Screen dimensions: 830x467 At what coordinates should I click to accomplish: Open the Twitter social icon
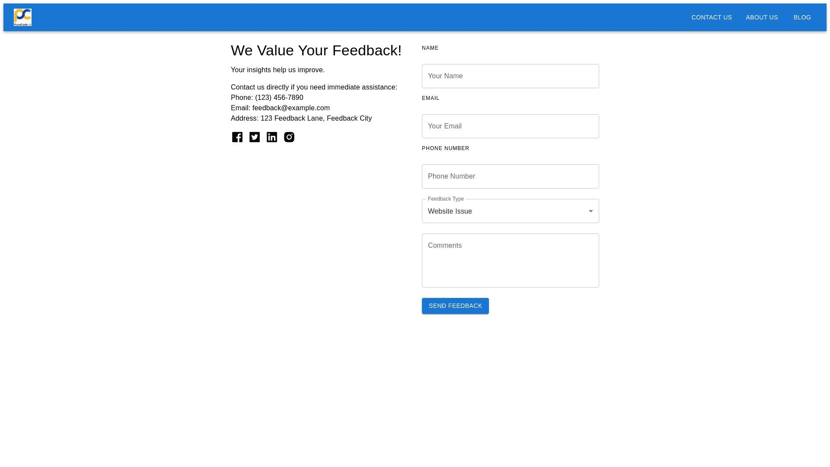pos(255,137)
